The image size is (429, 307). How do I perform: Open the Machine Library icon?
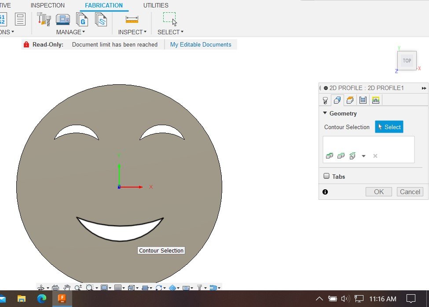click(63, 19)
